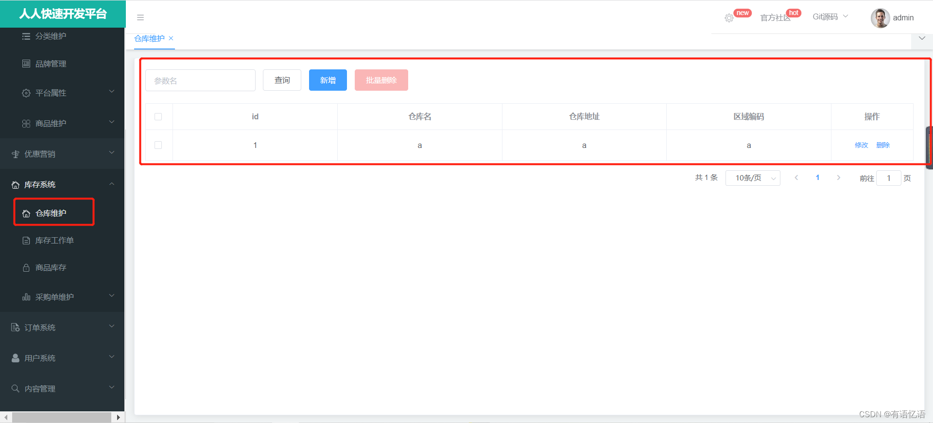Expand the 用户系统 menu chevron
Screen dimensions: 933x423
[112, 357]
